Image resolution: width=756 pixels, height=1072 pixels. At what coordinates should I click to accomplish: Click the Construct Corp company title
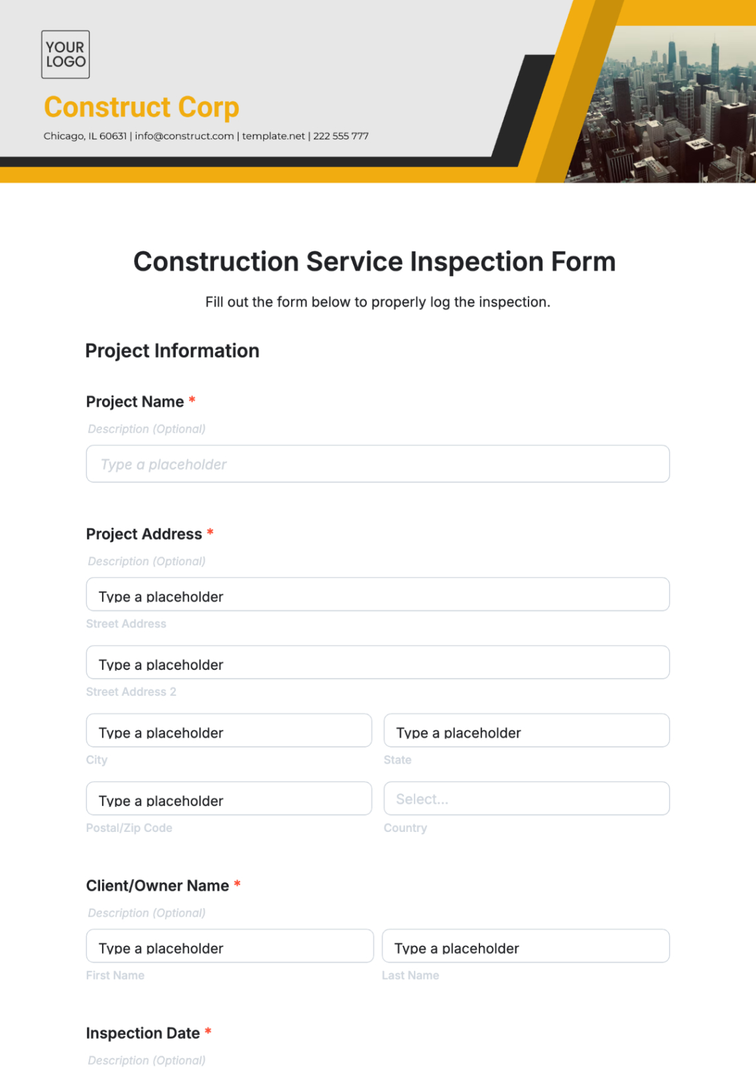(x=141, y=107)
